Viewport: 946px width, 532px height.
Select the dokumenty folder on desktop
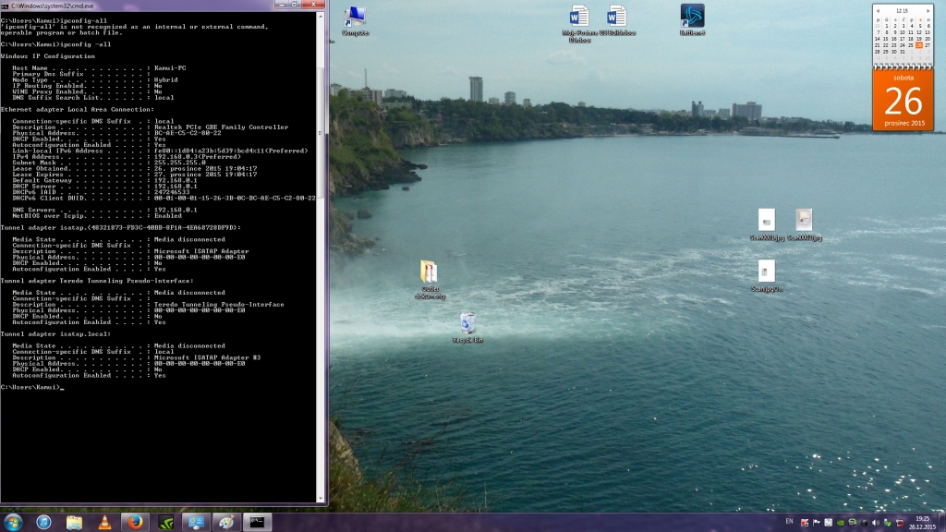click(430, 273)
